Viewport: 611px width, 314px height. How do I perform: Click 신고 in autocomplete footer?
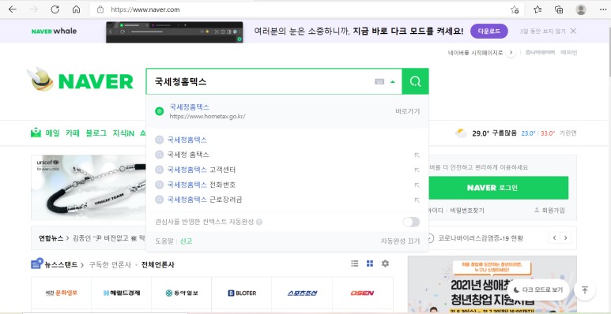click(x=186, y=241)
